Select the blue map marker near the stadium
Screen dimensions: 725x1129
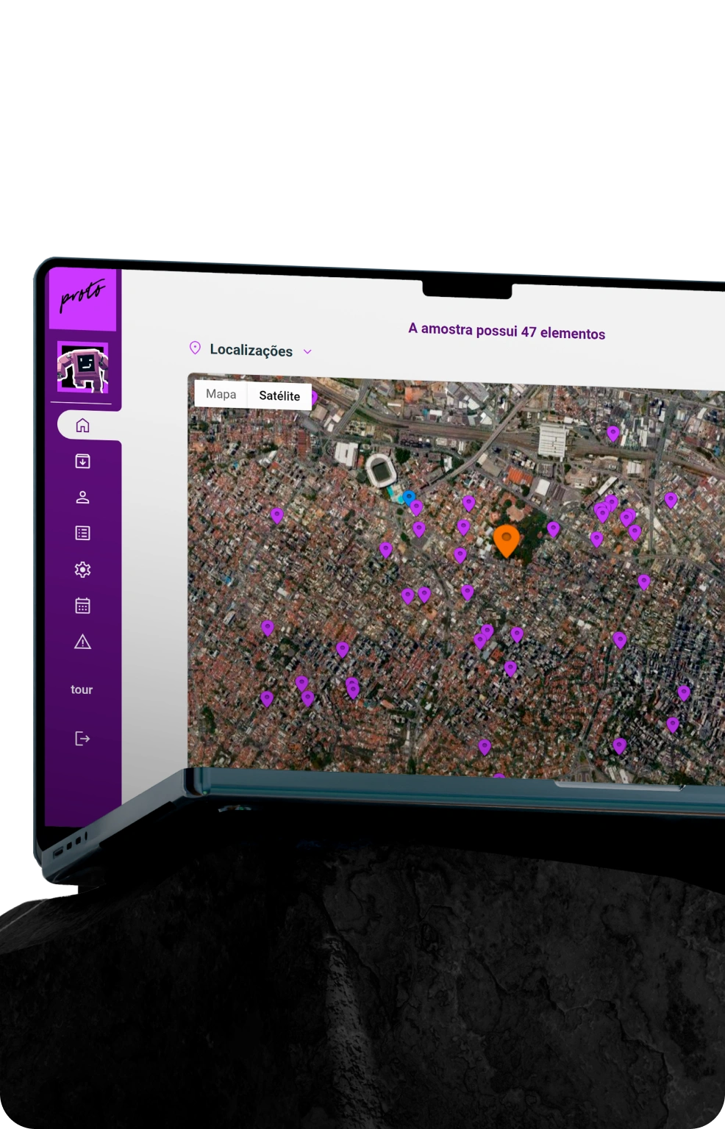point(409,498)
